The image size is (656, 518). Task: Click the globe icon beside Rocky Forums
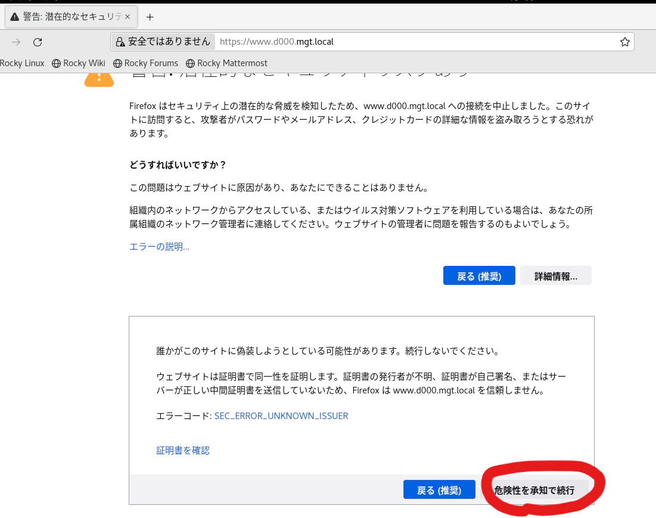click(x=117, y=64)
